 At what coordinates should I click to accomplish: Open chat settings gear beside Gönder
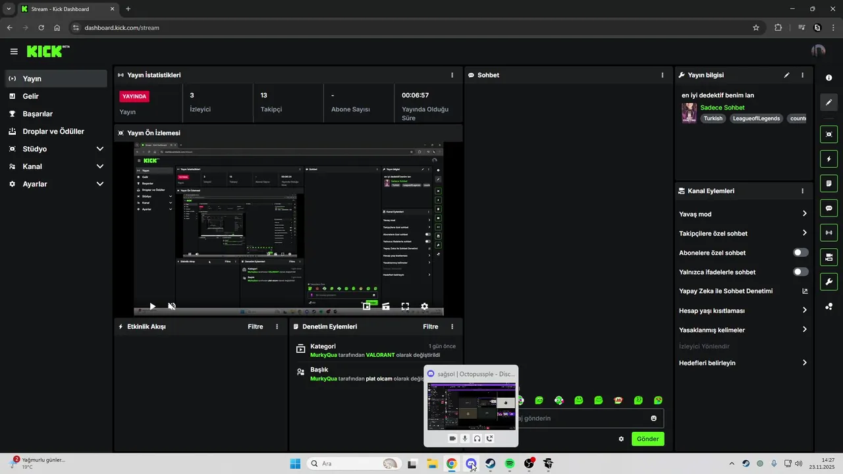(621, 438)
